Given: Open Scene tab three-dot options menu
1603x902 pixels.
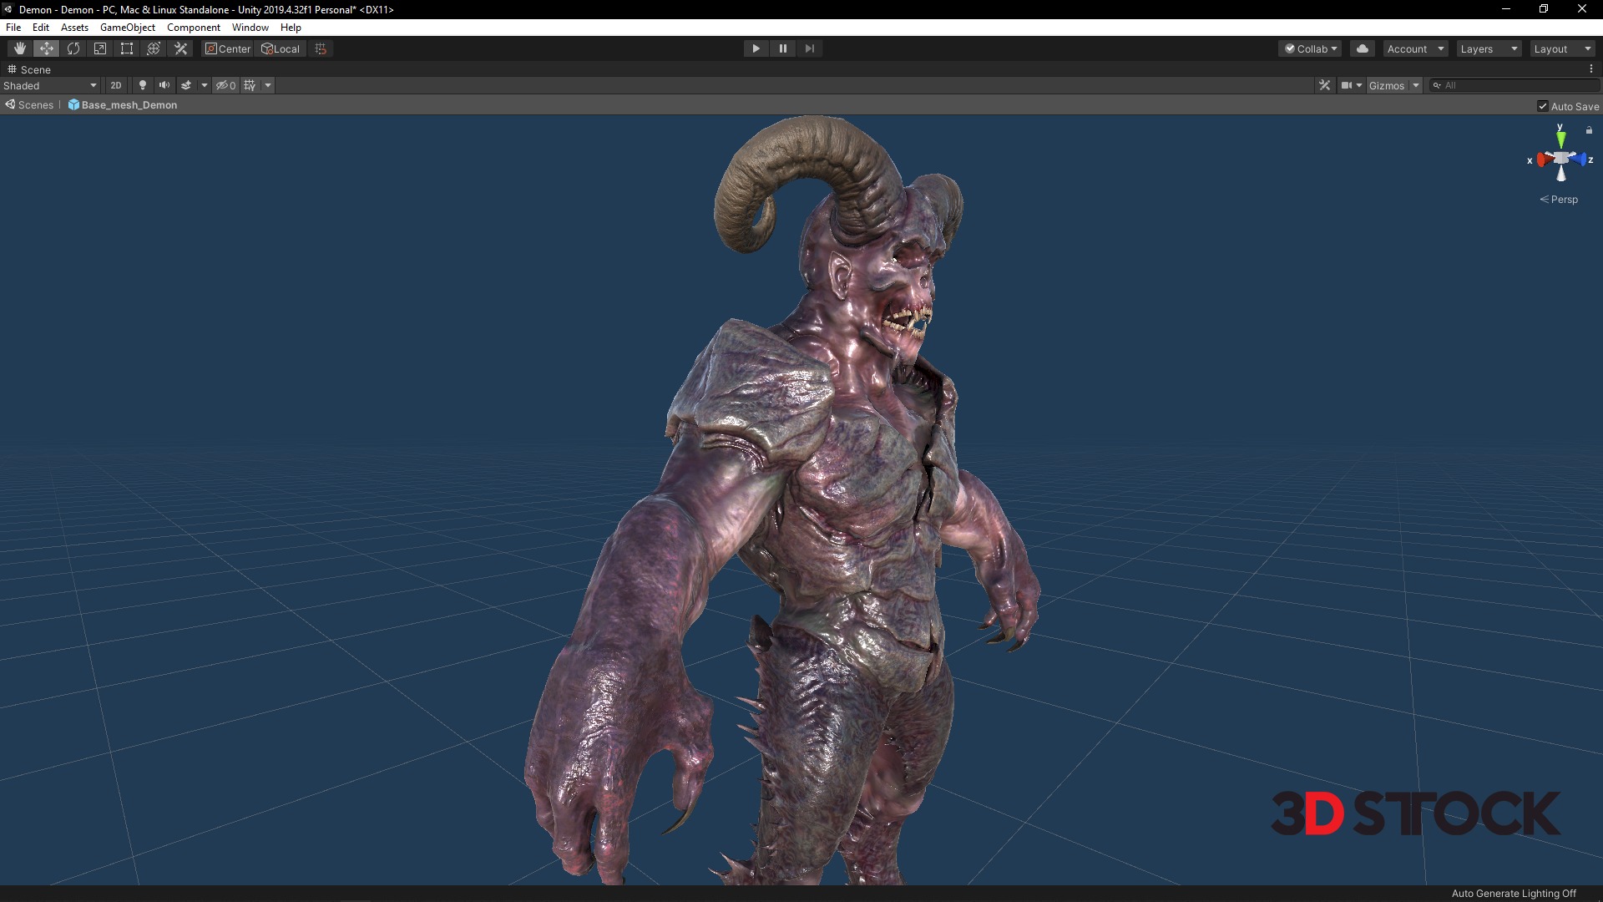Looking at the screenshot, I should coord(1590,69).
